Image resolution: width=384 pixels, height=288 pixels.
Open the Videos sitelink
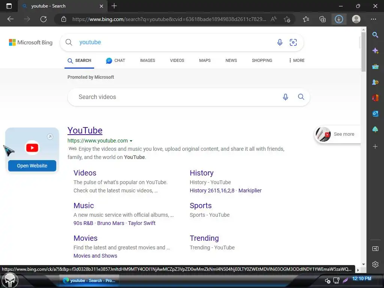click(x=85, y=173)
